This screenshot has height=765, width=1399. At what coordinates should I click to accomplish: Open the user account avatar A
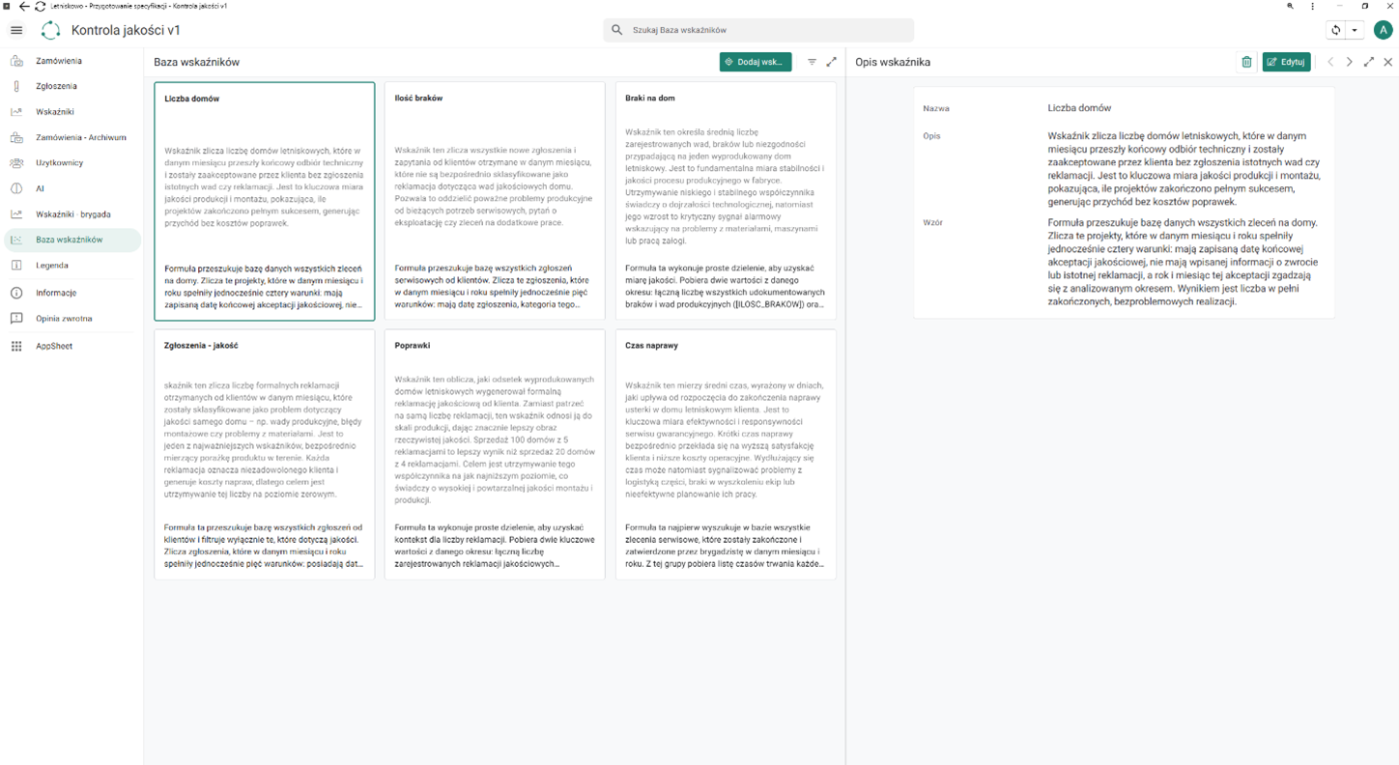pos(1383,30)
